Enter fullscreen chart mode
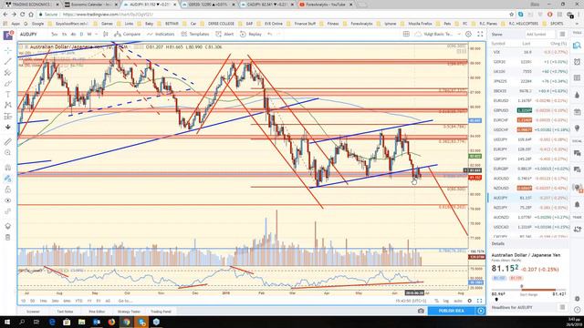This screenshot has width=584, height=328. click(480, 35)
